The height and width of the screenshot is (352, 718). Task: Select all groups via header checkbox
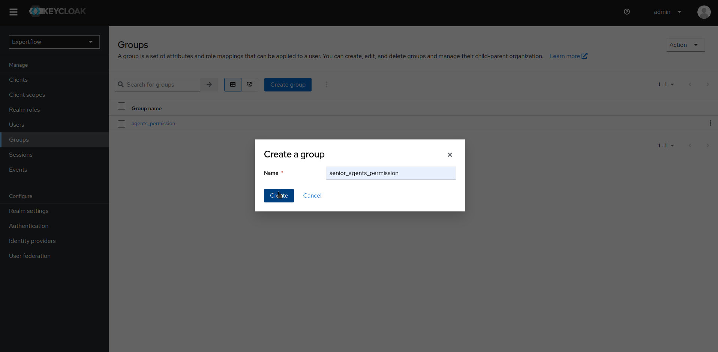coord(121,106)
